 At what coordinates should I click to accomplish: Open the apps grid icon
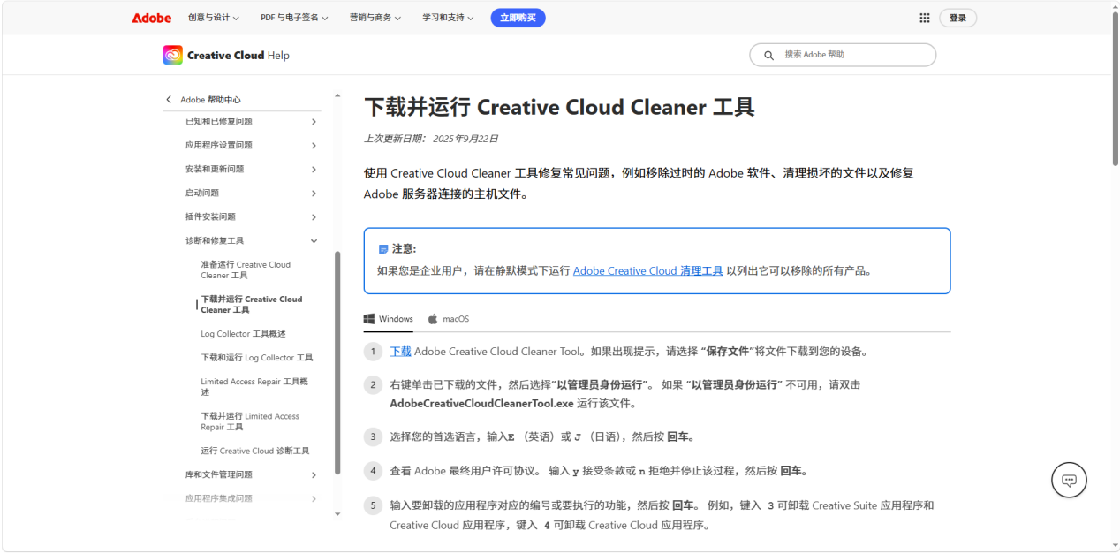point(925,18)
